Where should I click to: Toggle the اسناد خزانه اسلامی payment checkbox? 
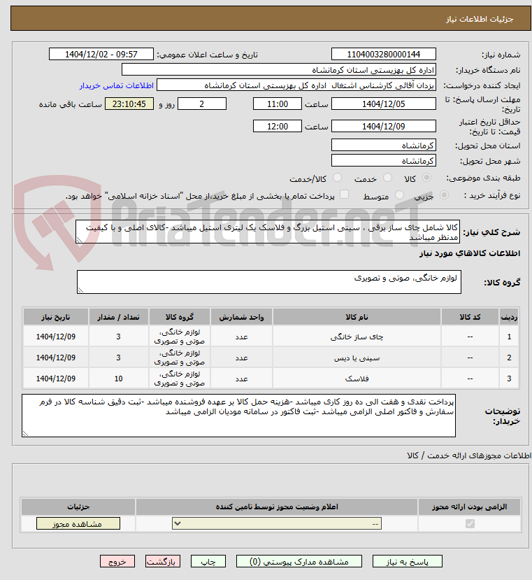click(344, 194)
